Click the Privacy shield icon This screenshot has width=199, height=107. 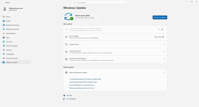pos(4,58)
